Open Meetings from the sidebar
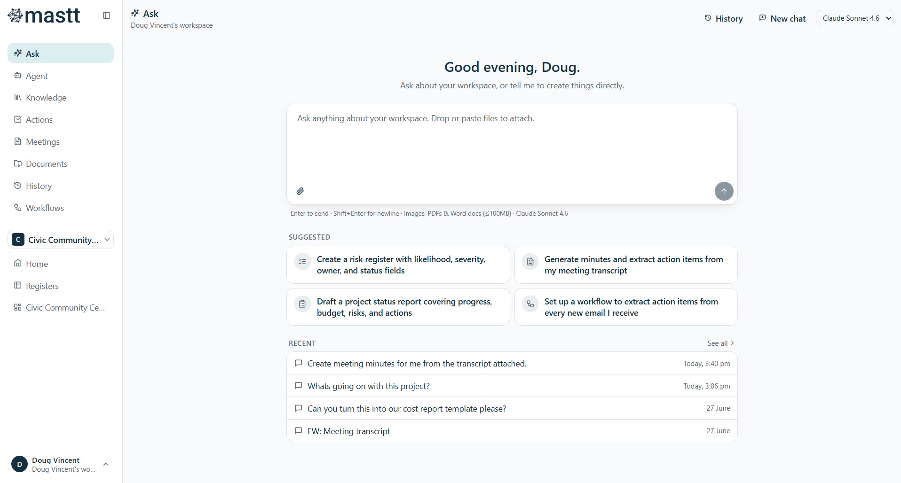This screenshot has height=483, width=901. click(x=61, y=142)
